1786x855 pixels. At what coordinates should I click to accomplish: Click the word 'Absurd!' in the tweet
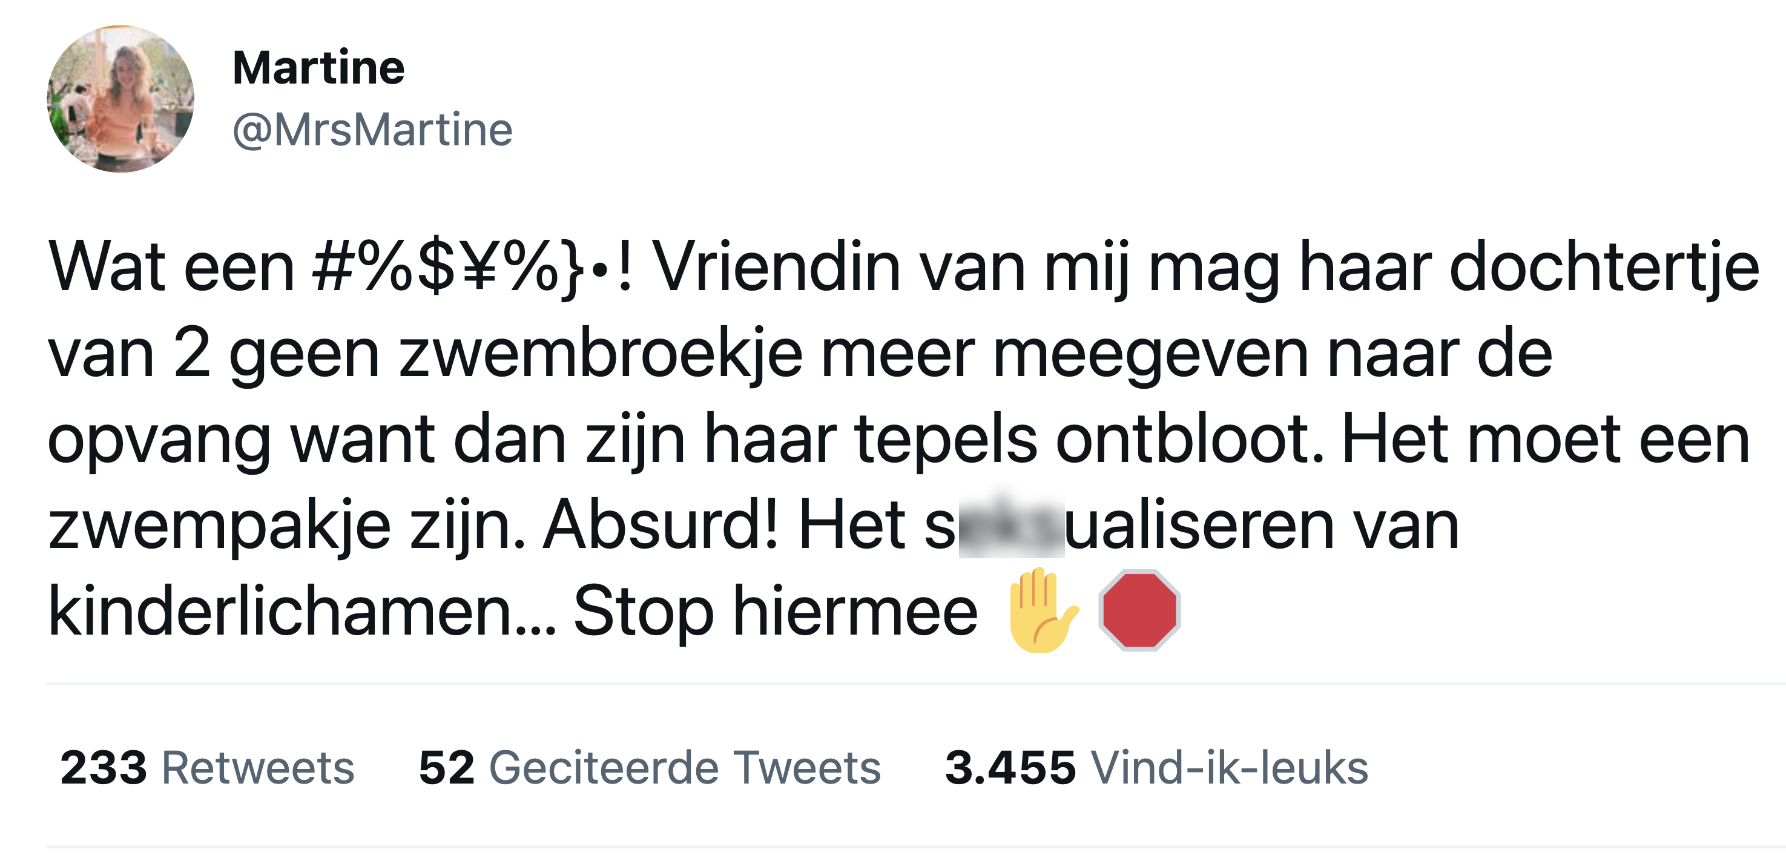click(x=661, y=526)
